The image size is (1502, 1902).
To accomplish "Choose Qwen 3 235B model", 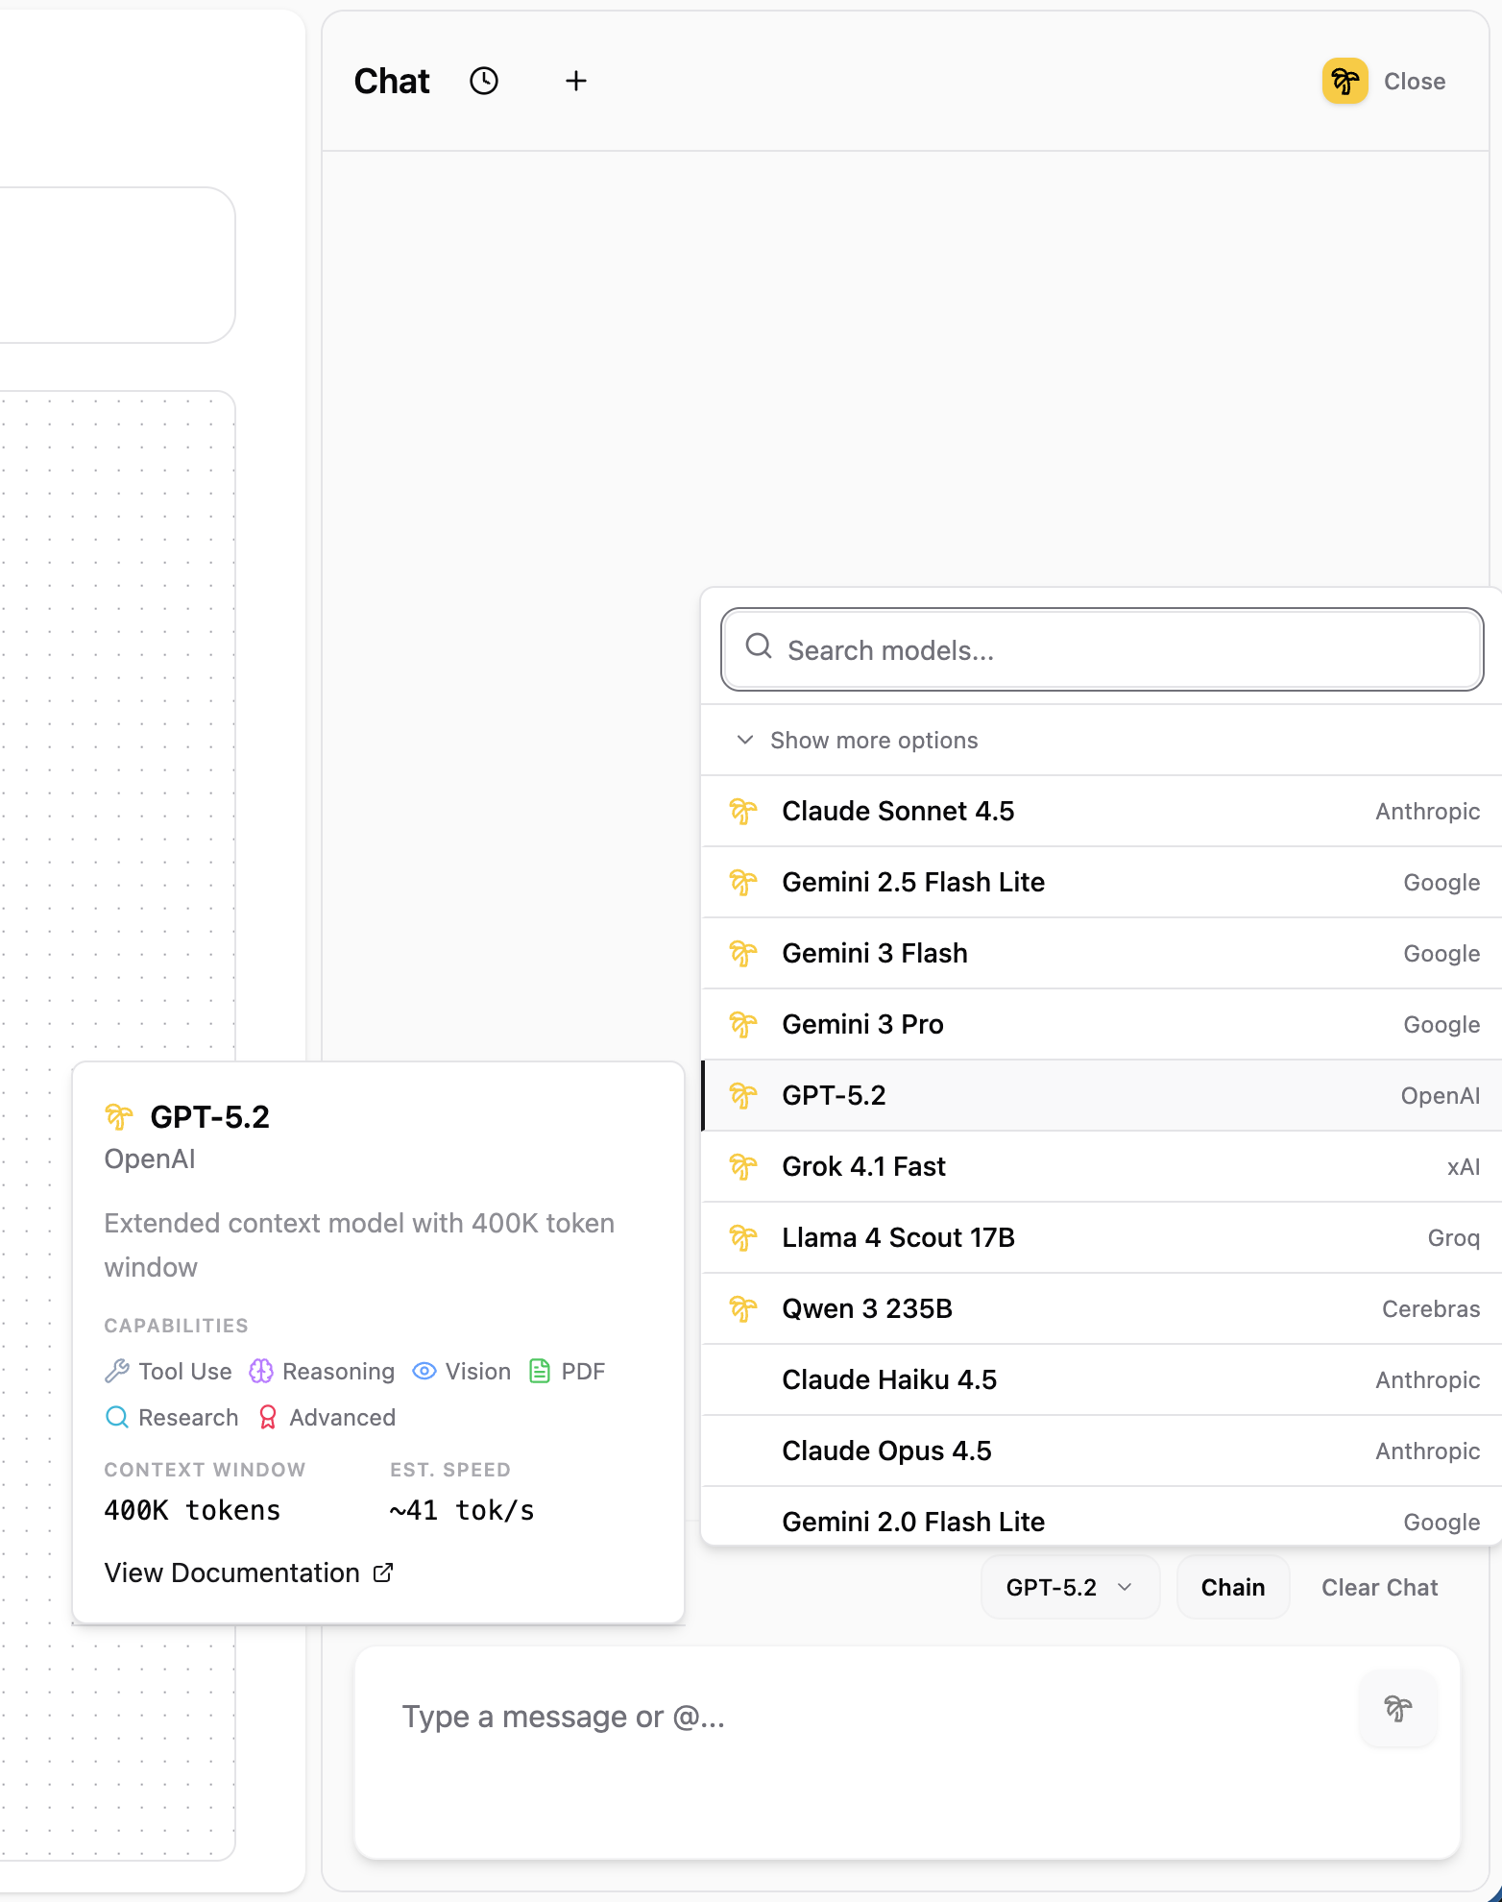I will 1102,1308.
